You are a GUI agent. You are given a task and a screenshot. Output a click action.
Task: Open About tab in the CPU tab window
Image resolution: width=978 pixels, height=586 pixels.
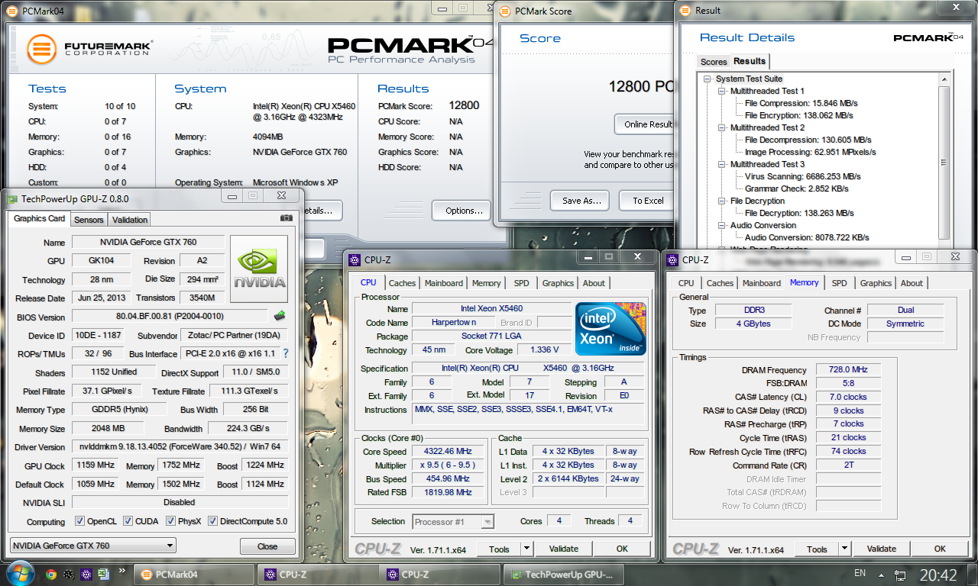(594, 283)
